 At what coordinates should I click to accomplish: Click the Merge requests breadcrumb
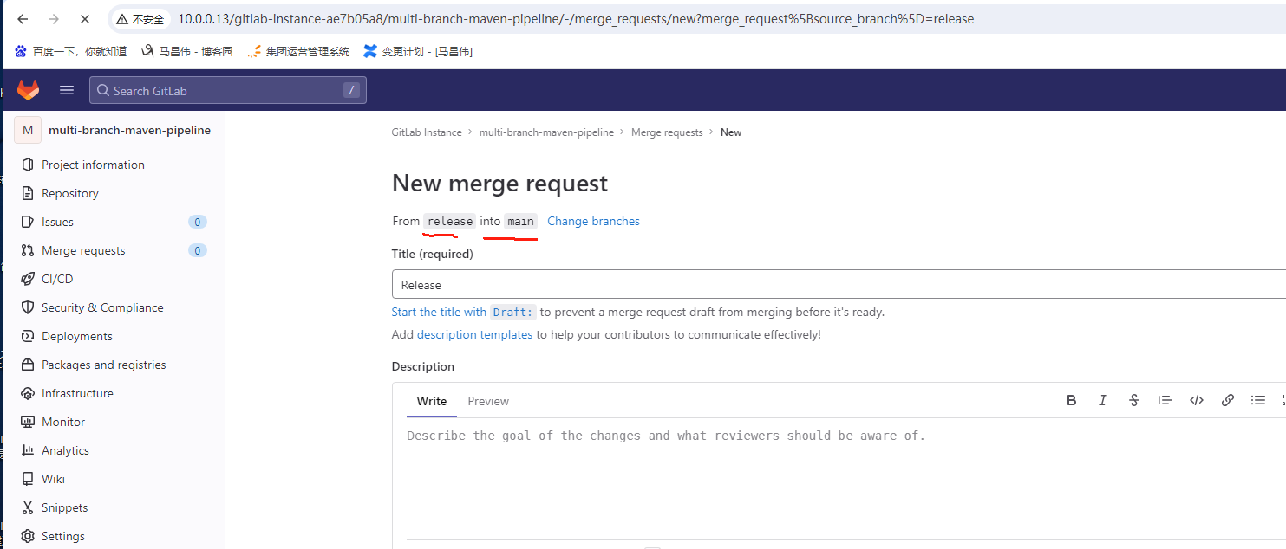[x=667, y=132]
